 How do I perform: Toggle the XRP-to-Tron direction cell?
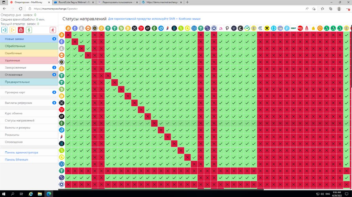click(x=141, y=103)
